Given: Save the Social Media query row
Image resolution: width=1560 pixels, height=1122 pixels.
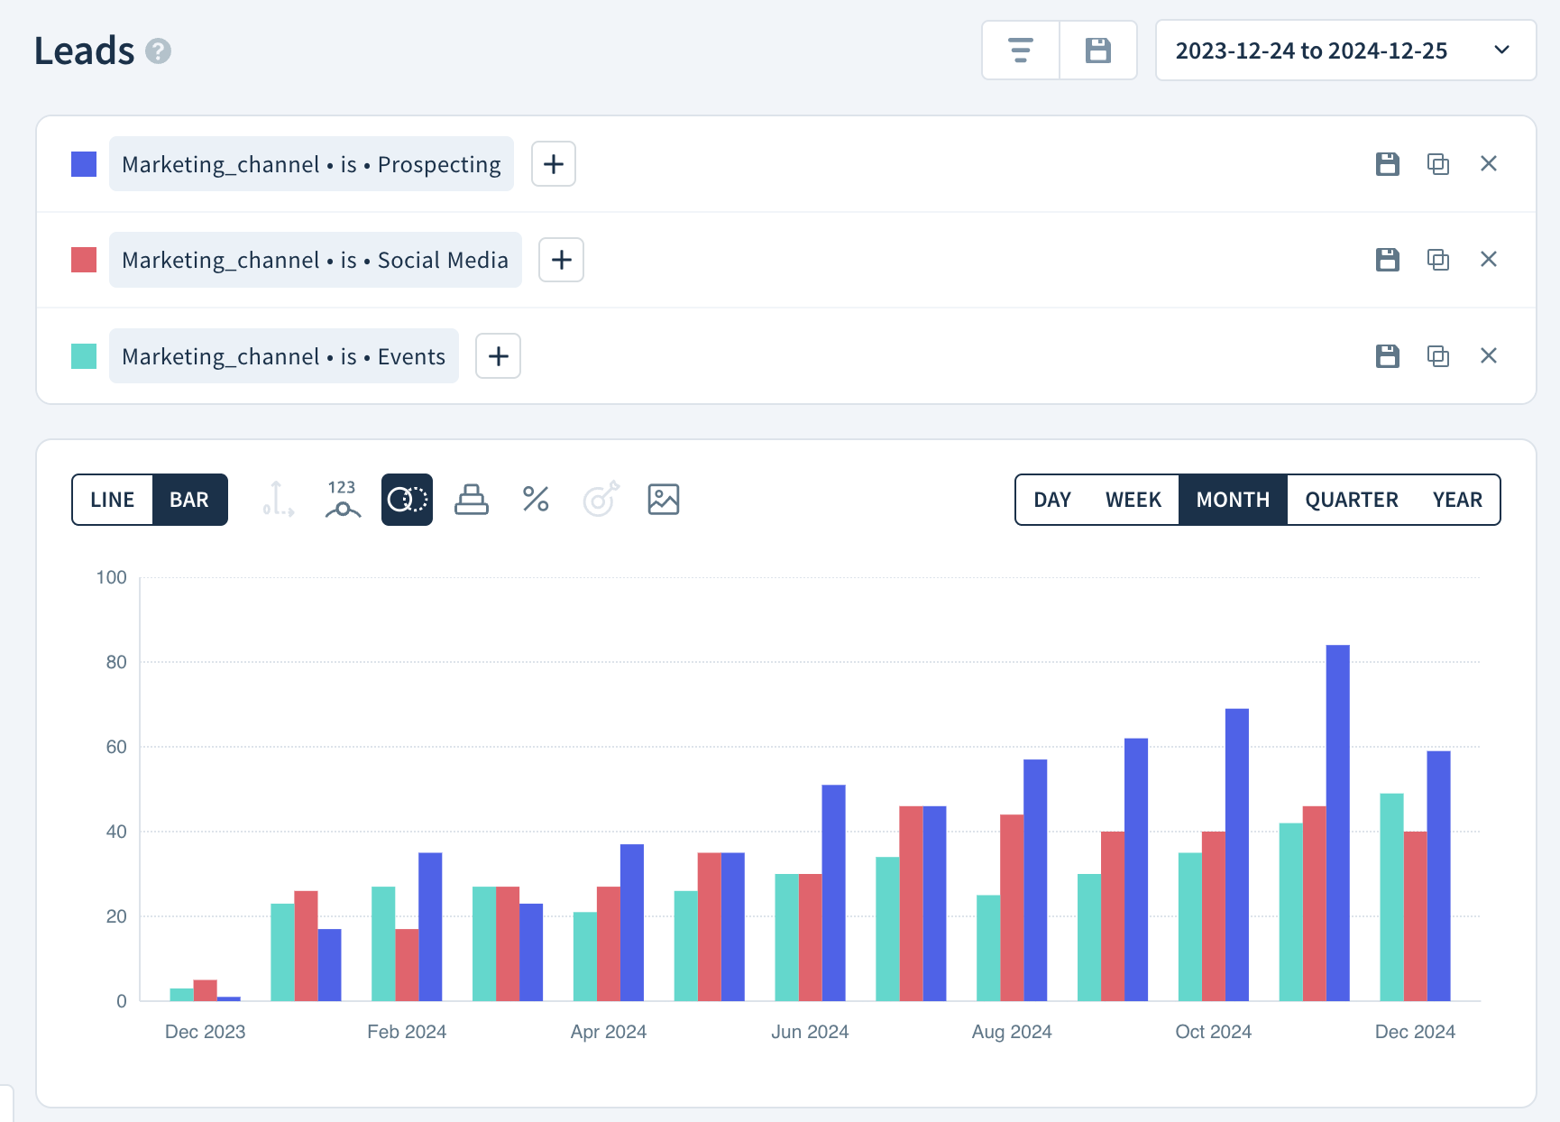Looking at the screenshot, I should (x=1388, y=260).
